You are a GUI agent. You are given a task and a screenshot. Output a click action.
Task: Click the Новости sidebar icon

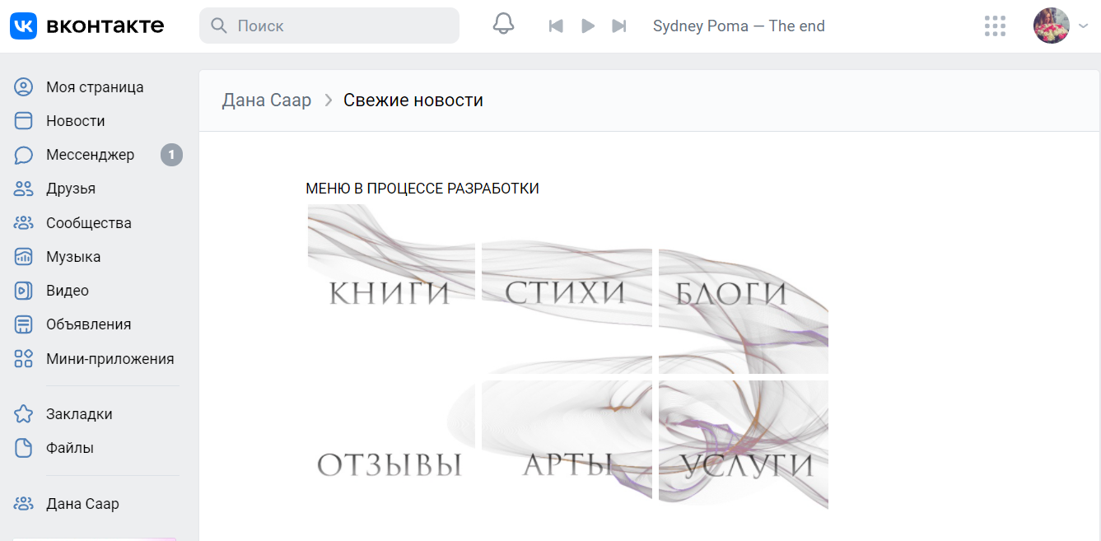23,121
